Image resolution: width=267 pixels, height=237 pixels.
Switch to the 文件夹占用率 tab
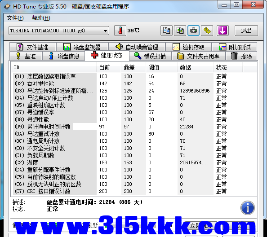point(199,56)
